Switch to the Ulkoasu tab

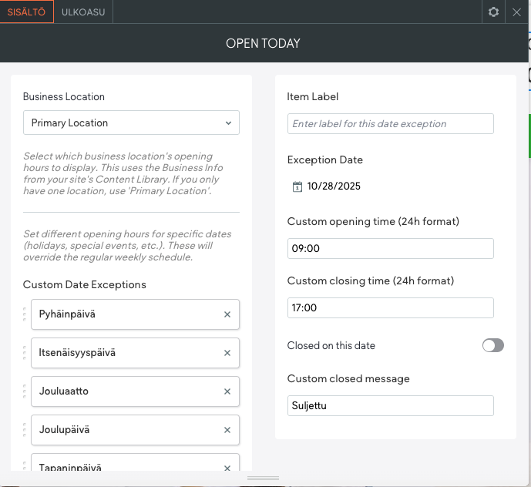(x=84, y=12)
